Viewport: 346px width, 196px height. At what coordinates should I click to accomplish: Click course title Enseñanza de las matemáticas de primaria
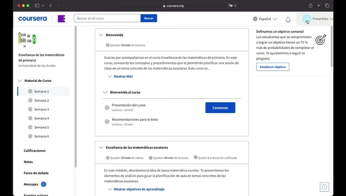[42, 58]
